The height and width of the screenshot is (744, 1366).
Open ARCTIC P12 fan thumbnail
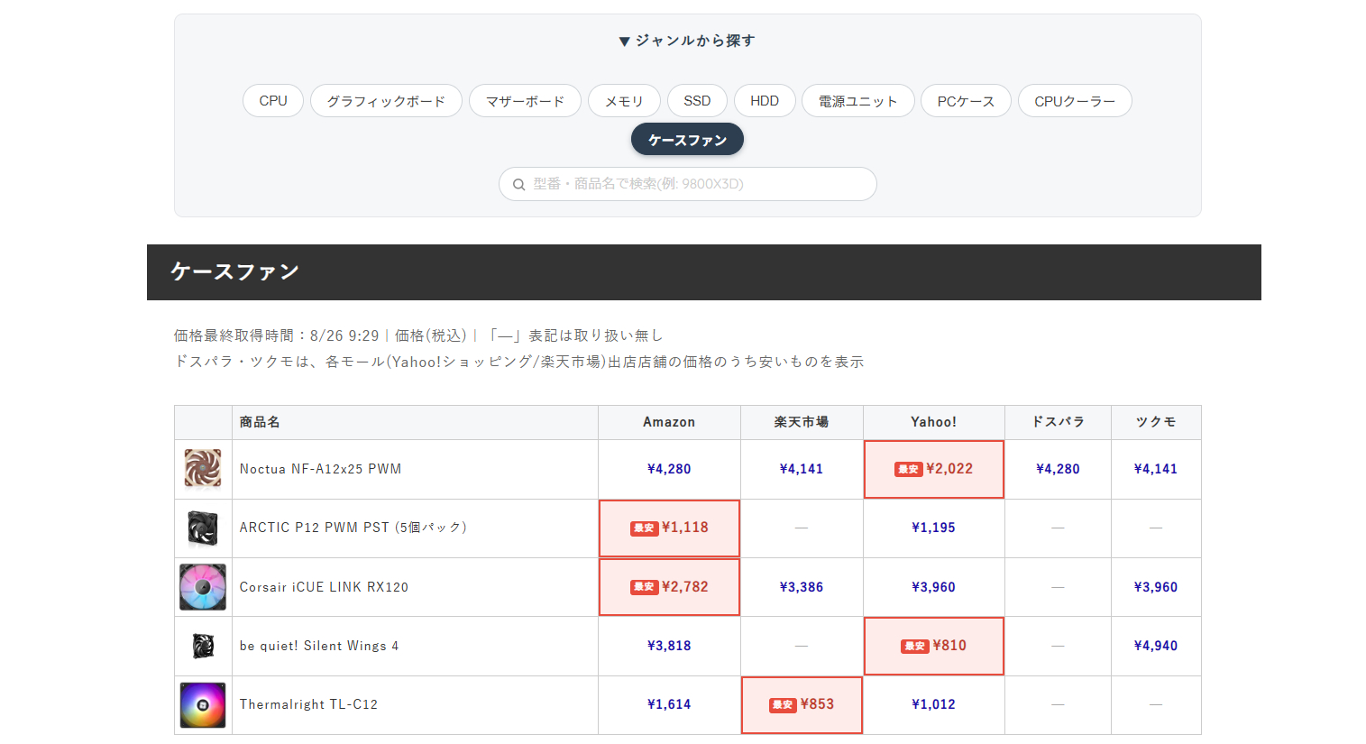203,528
